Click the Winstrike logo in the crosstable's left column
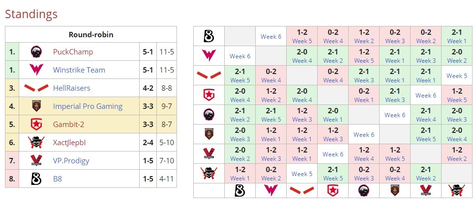Screen dimensions: 476x205 (x=208, y=56)
